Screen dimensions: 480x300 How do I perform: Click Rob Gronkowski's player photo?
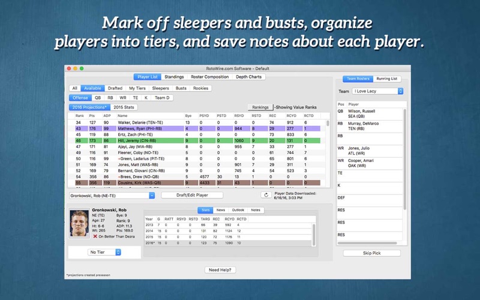click(79, 223)
